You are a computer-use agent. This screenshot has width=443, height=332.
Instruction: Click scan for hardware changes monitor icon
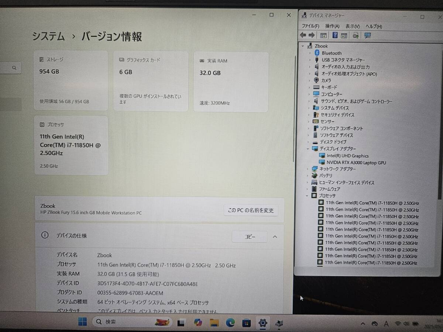(367, 35)
